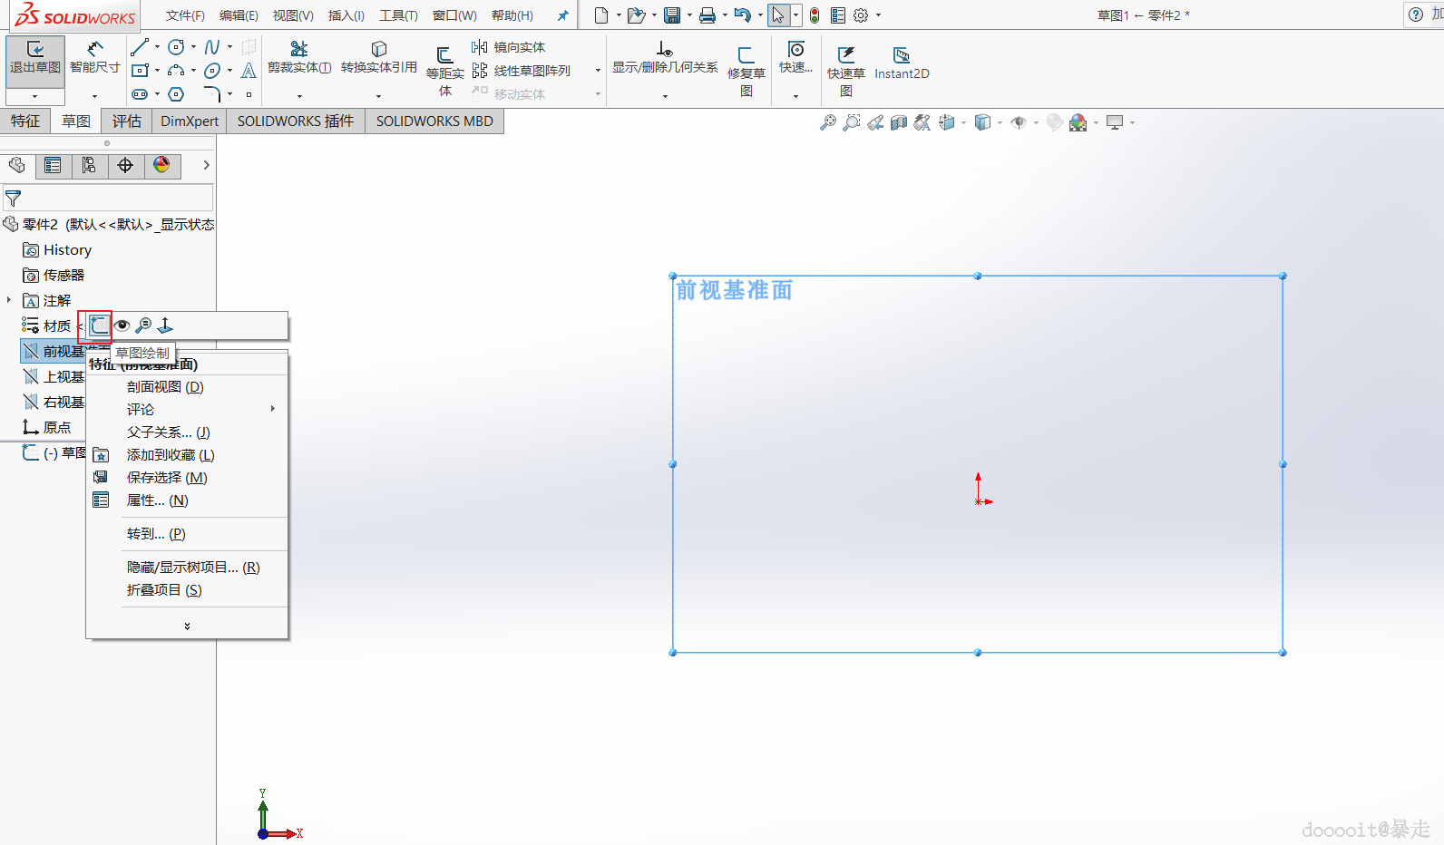This screenshot has width=1444, height=845.
Task: Select the Polygon sketch tool
Action: coord(176,94)
